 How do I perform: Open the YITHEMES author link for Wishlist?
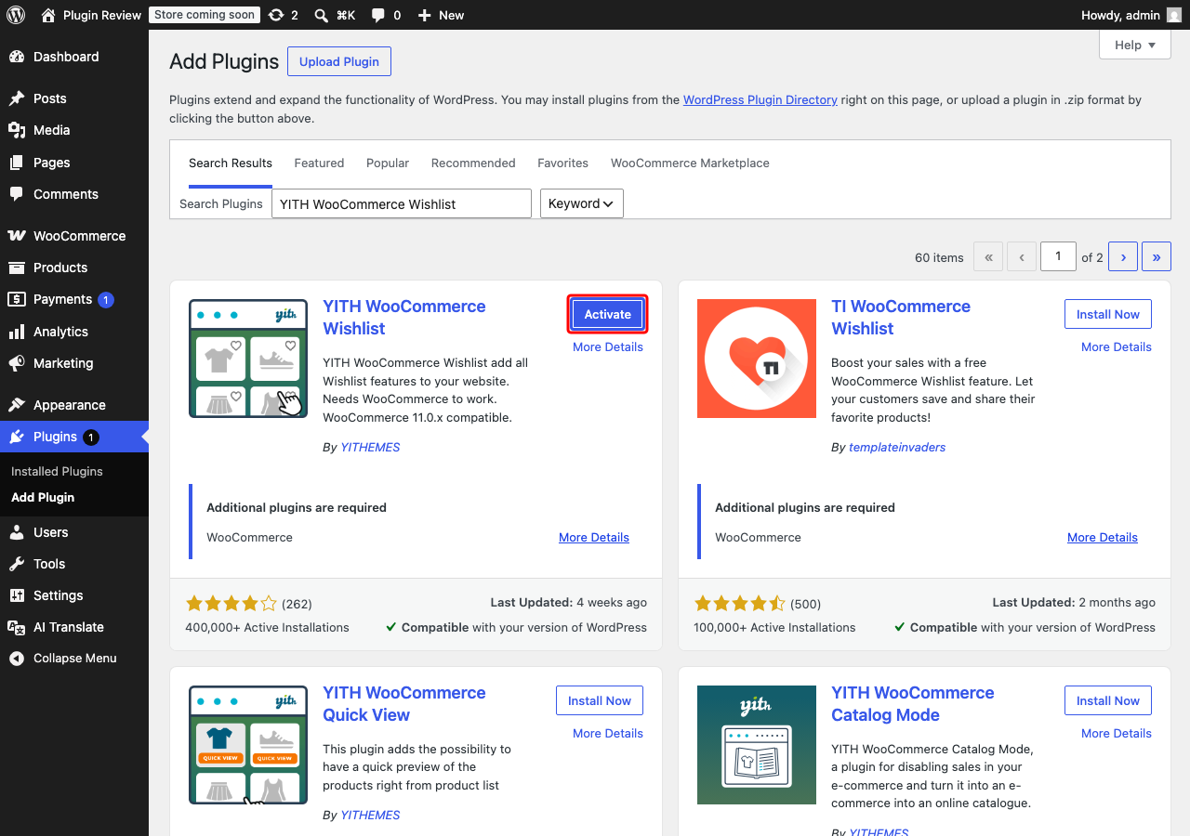pos(370,447)
